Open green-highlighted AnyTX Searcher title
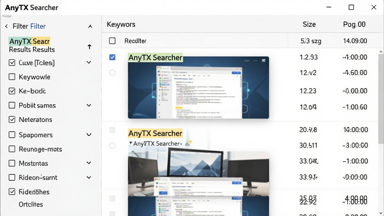 coord(155,57)
